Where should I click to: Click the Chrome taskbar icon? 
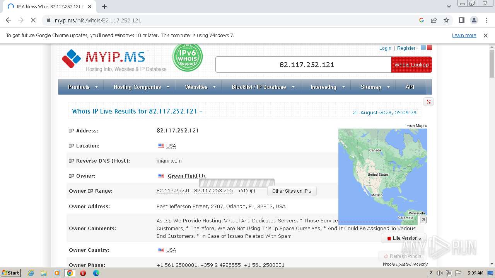click(70, 273)
